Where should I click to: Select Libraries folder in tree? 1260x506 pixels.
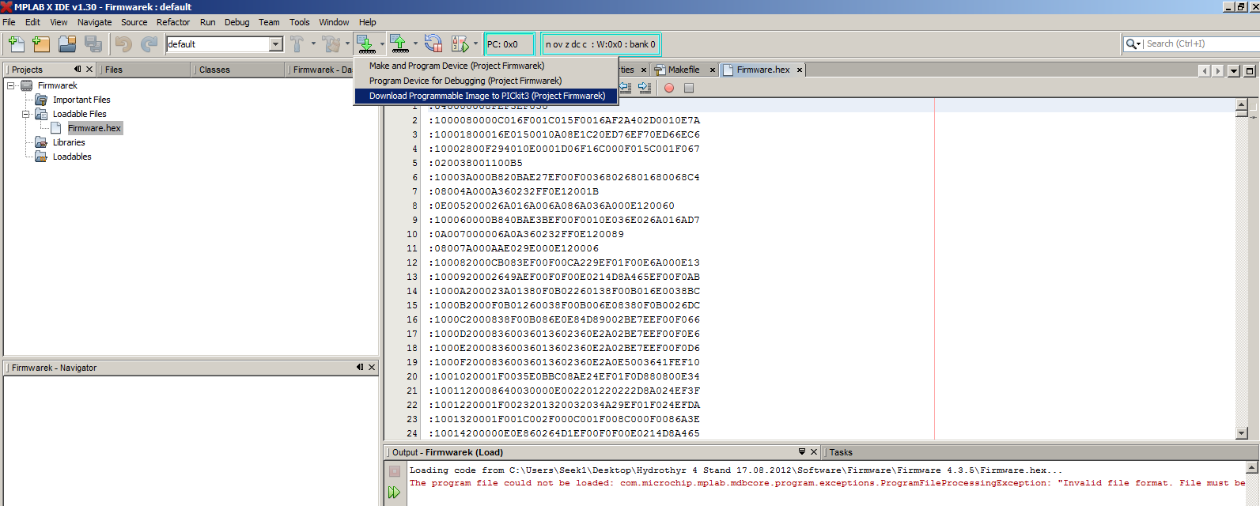69,142
